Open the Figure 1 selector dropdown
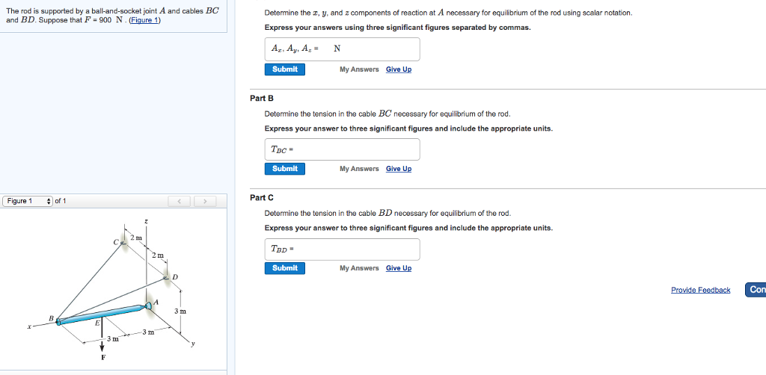Screen dimensions: 766x375 click(x=28, y=201)
